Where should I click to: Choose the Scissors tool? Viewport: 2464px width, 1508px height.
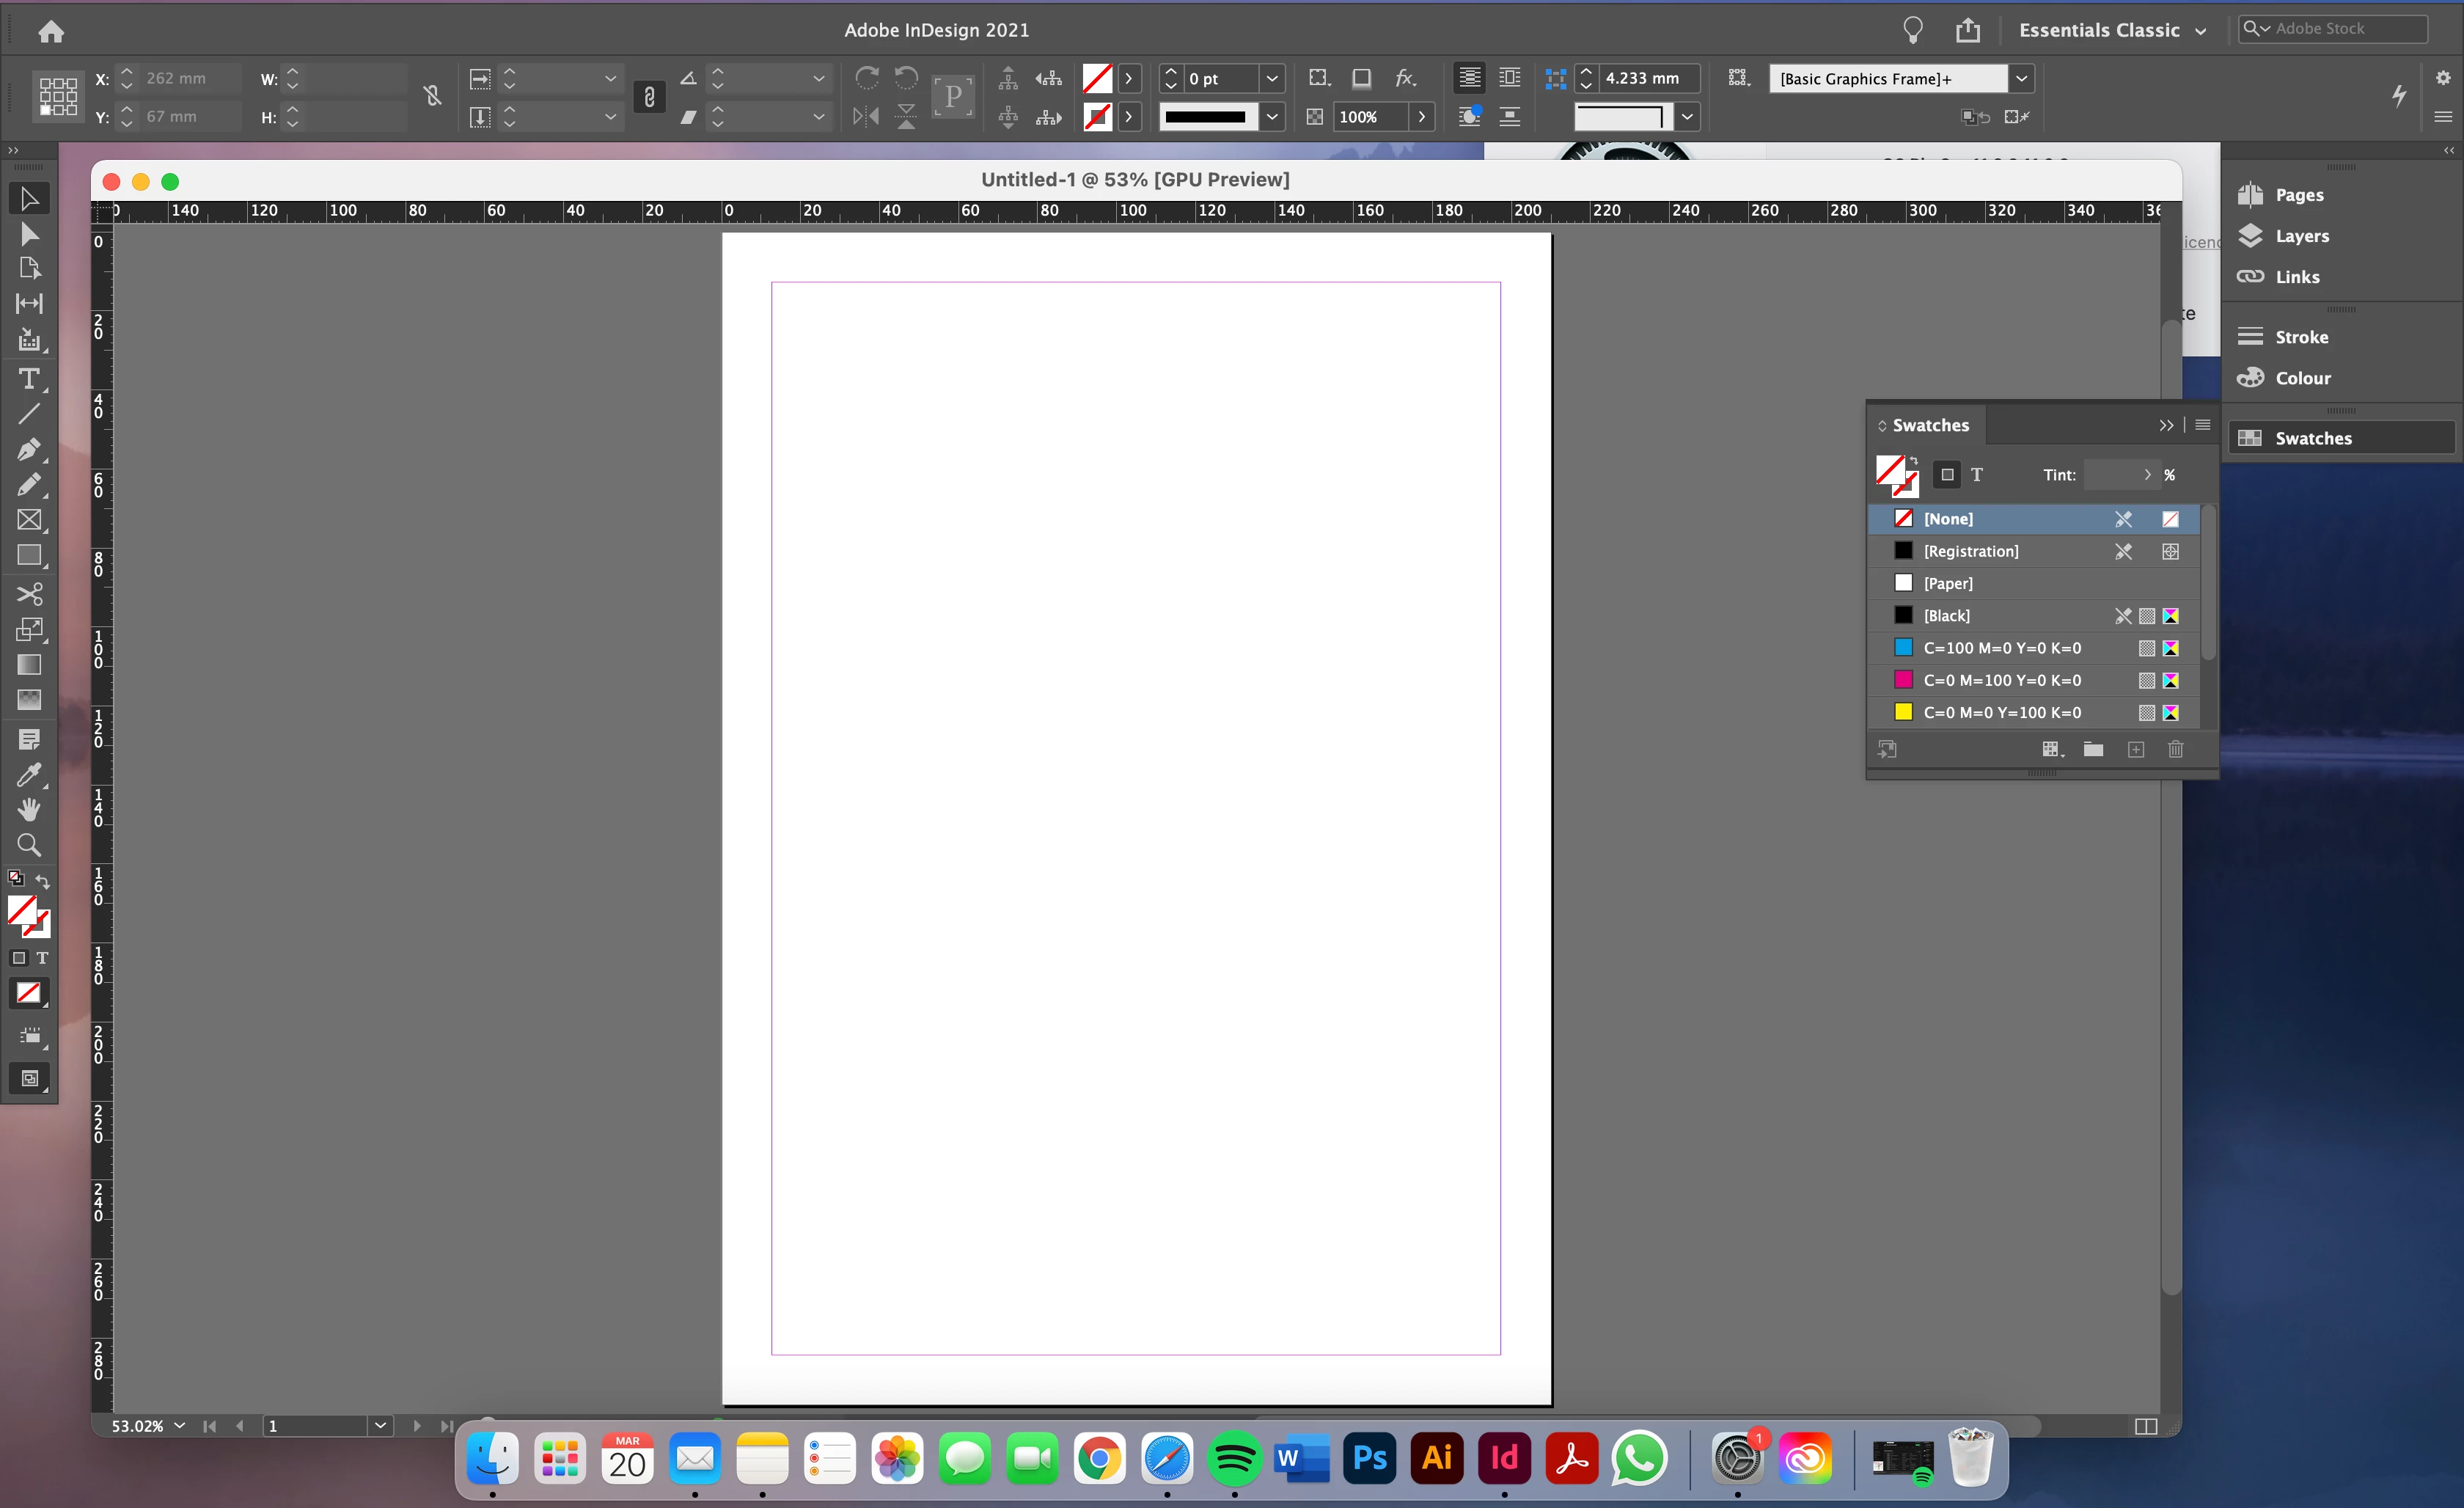pos(29,594)
